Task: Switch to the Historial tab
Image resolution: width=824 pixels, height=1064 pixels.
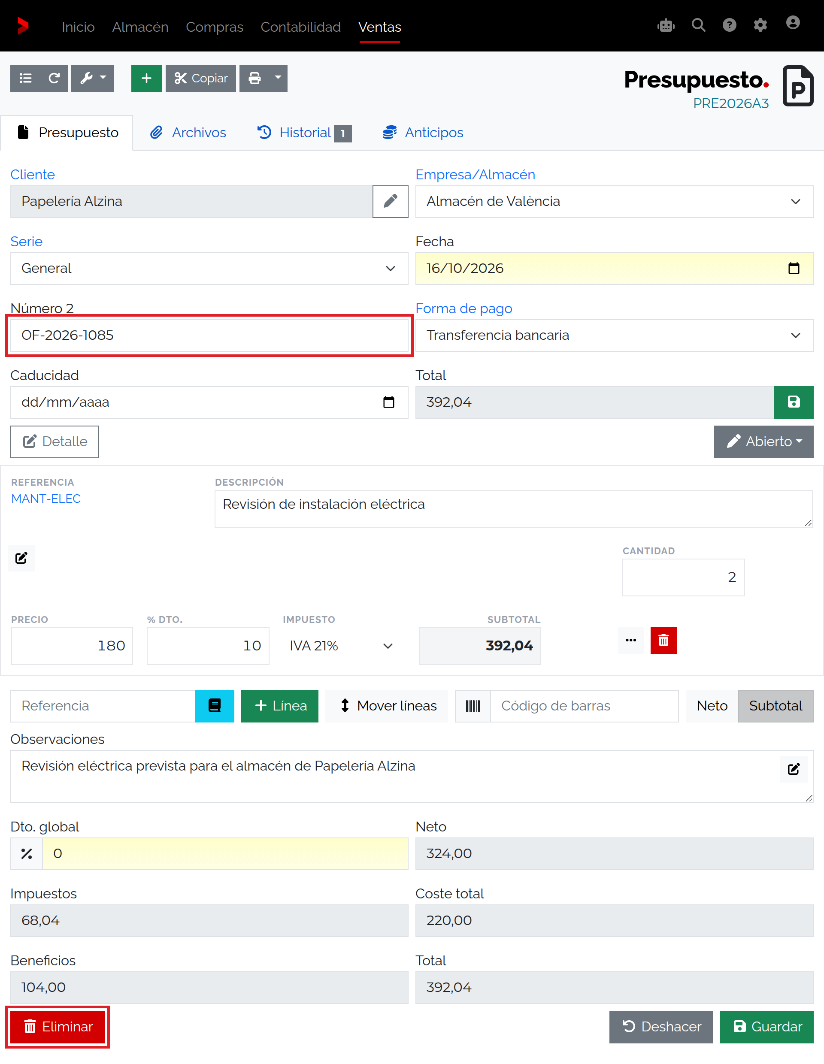Action: 305,133
